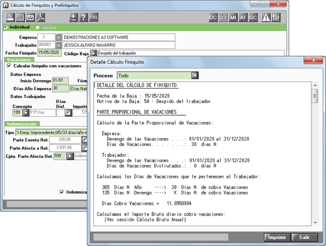
Task: Click the edit button beside Días Disf. field
Action: point(68,113)
